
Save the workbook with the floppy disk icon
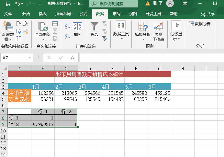pyautogui.click(x=8, y=4)
